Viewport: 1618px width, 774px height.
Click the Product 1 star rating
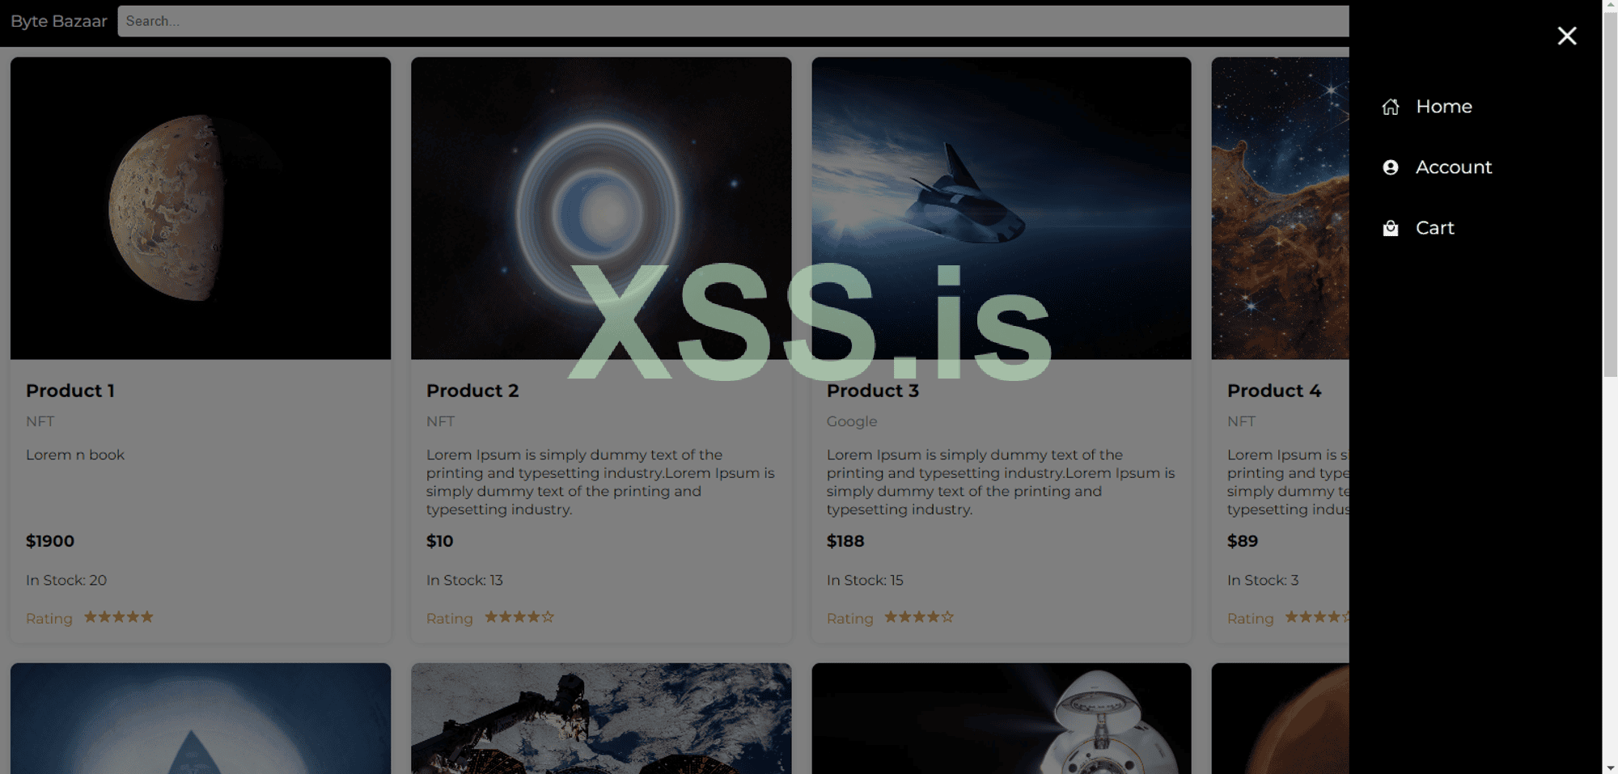pos(119,617)
